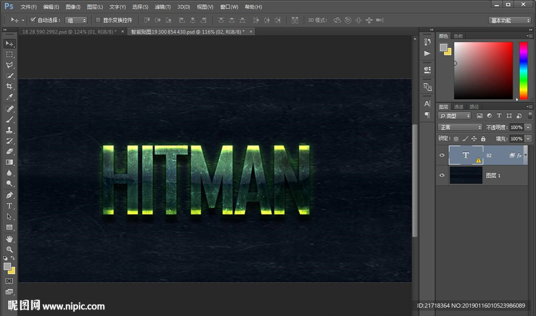Select the Crop tool
536x316 pixels.
[x=9, y=86]
